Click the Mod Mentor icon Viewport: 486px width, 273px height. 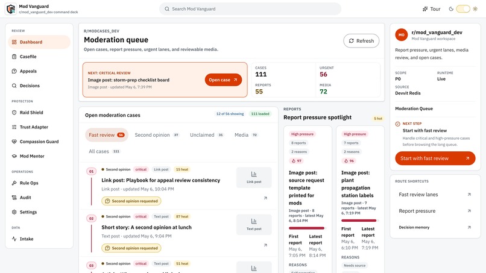tap(14, 156)
